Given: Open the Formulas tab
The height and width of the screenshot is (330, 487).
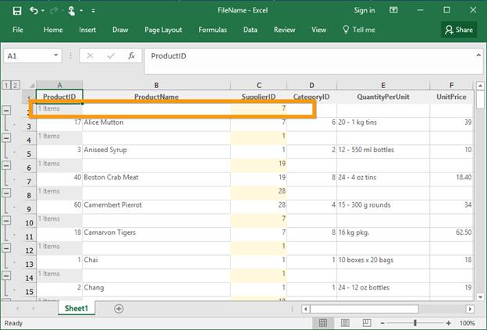Looking at the screenshot, I should [213, 30].
